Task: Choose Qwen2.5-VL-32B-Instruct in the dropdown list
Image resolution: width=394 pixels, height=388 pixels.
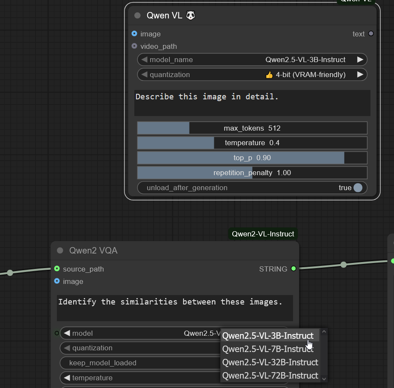Action: coord(270,362)
